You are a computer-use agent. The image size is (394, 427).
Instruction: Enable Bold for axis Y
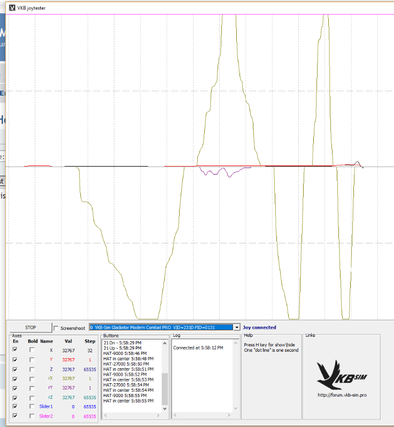32,360
